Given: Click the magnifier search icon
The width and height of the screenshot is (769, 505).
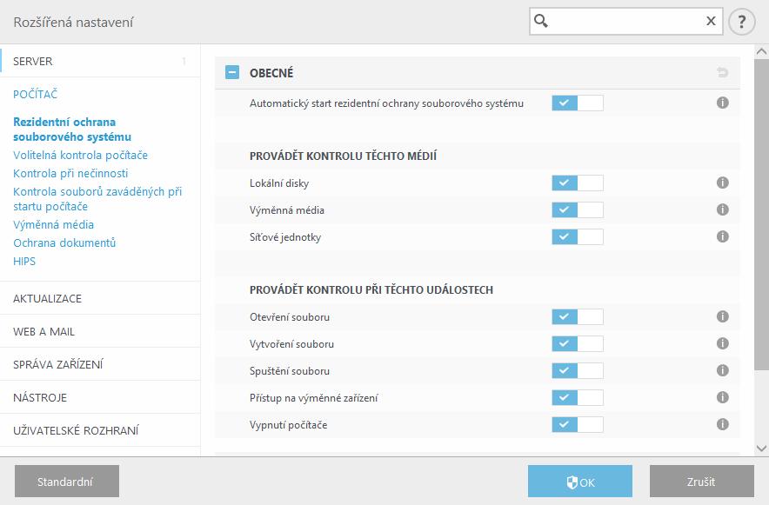Looking at the screenshot, I should point(541,21).
